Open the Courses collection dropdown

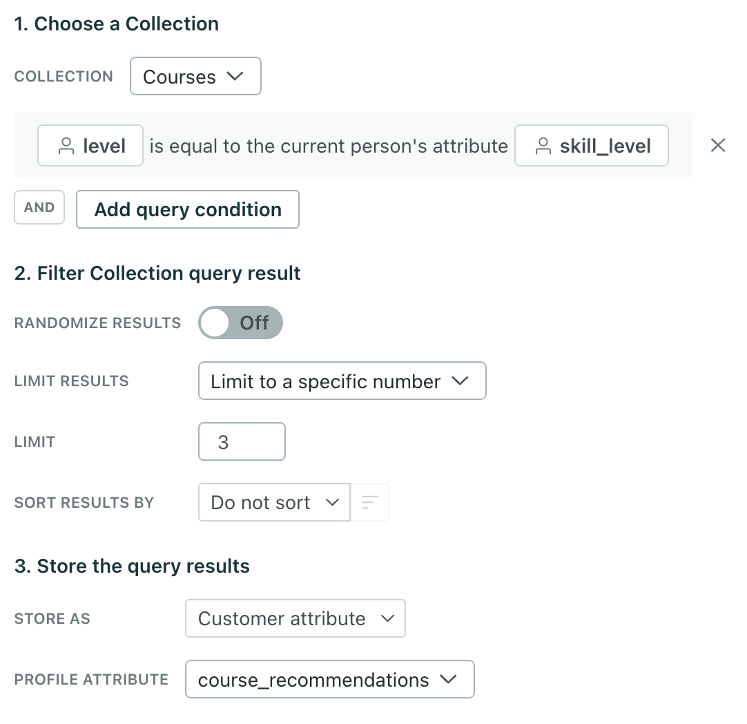(195, 76)
